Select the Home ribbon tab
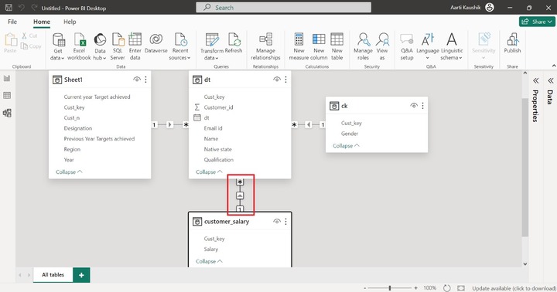 (x=42, y=22)
